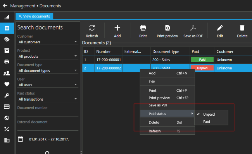Switch to the View documents tab

pos(35,16)
